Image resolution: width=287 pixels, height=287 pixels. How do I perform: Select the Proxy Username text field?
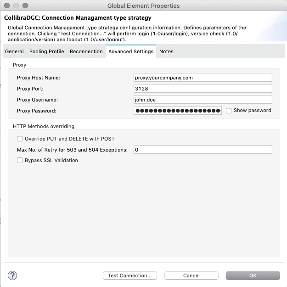[203, 100]
